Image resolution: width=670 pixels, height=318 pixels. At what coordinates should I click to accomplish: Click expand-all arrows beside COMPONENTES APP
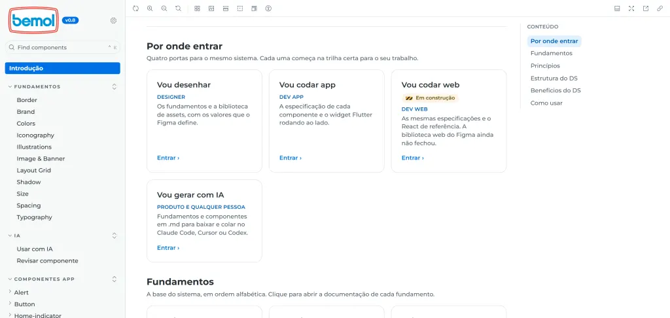click(114, 279)
